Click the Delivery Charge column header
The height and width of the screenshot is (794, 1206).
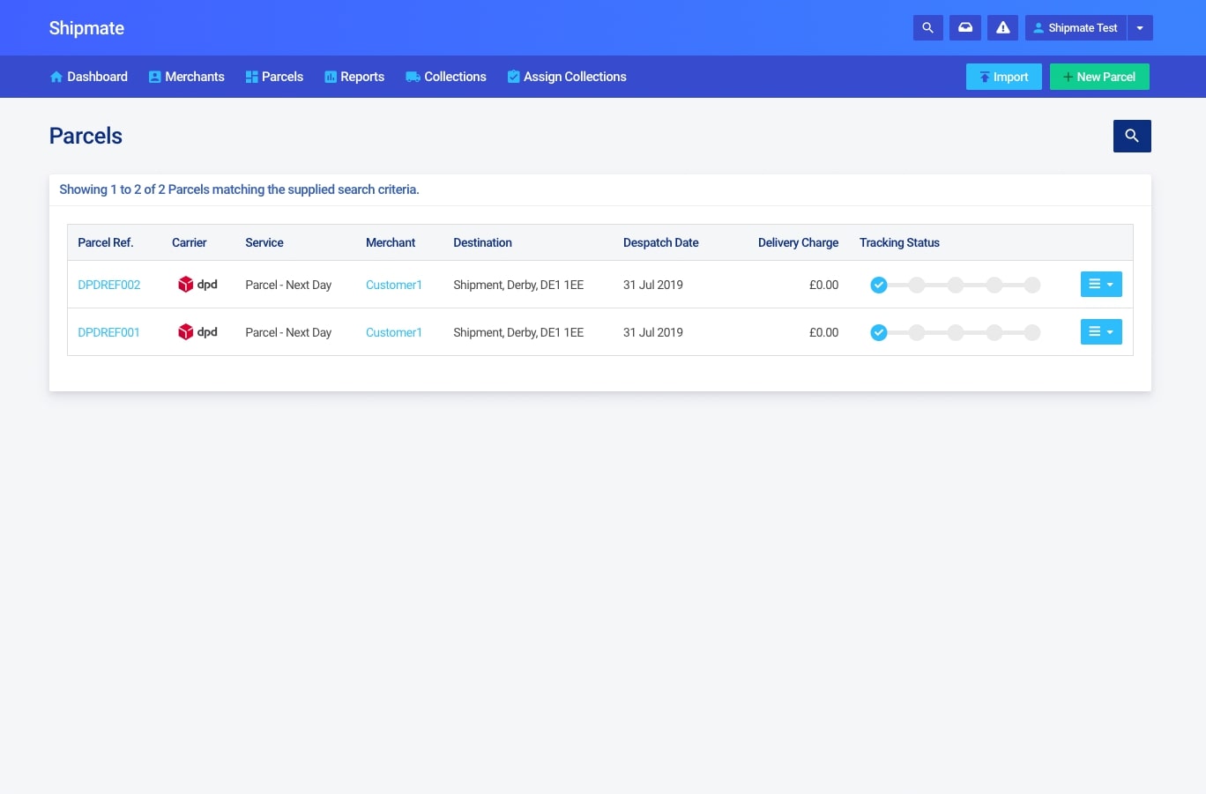(x=798, y=242)
